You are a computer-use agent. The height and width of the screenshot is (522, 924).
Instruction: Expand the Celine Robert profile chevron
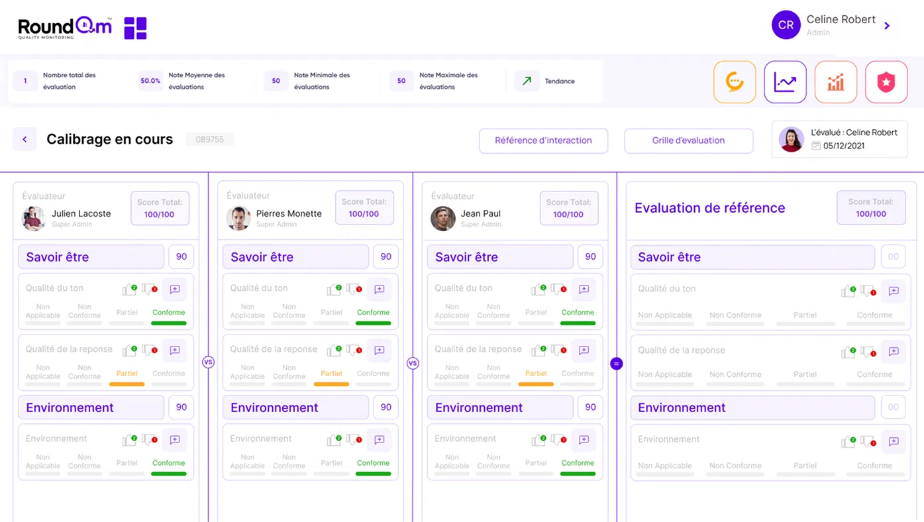pyautogui.click(x=887, y=26)
